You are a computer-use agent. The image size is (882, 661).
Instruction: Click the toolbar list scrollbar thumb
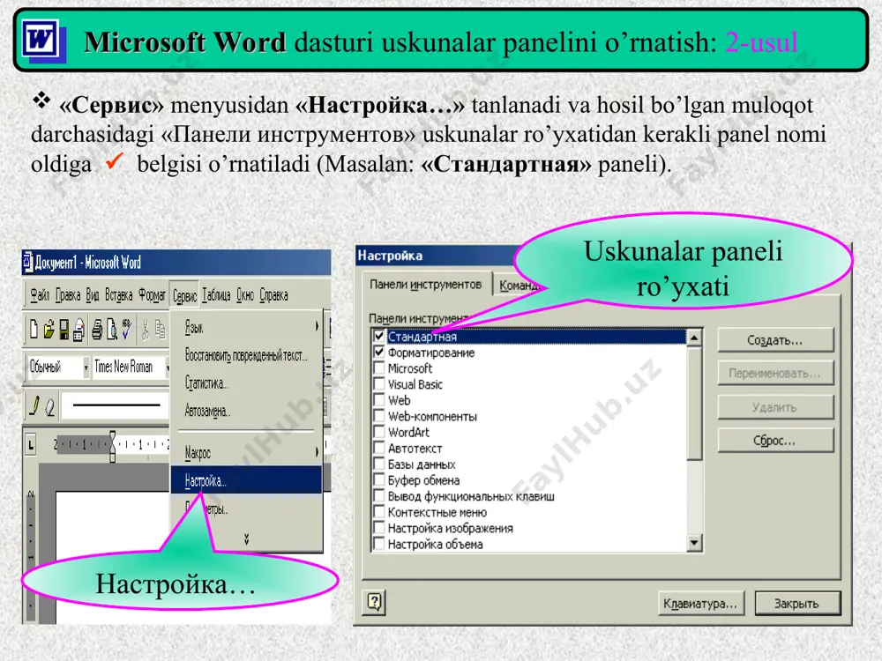(695, 403)
